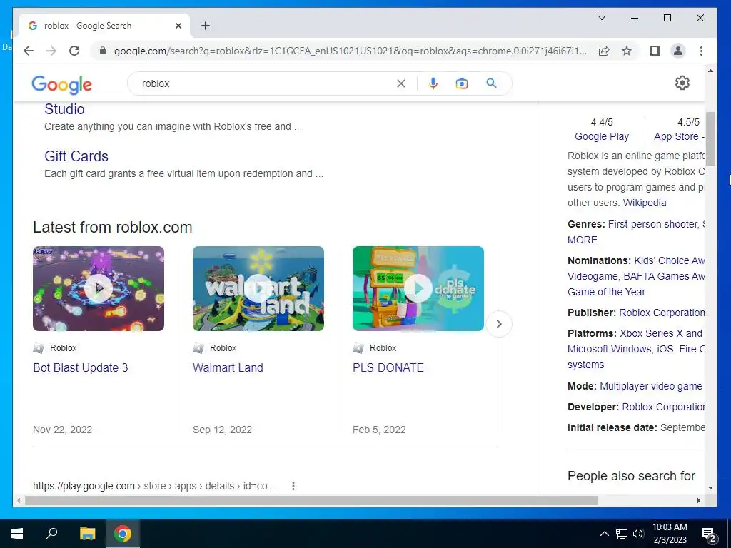The image size is (731, 548).
Task: Play the PLS DONATE video
Action: 418,288
